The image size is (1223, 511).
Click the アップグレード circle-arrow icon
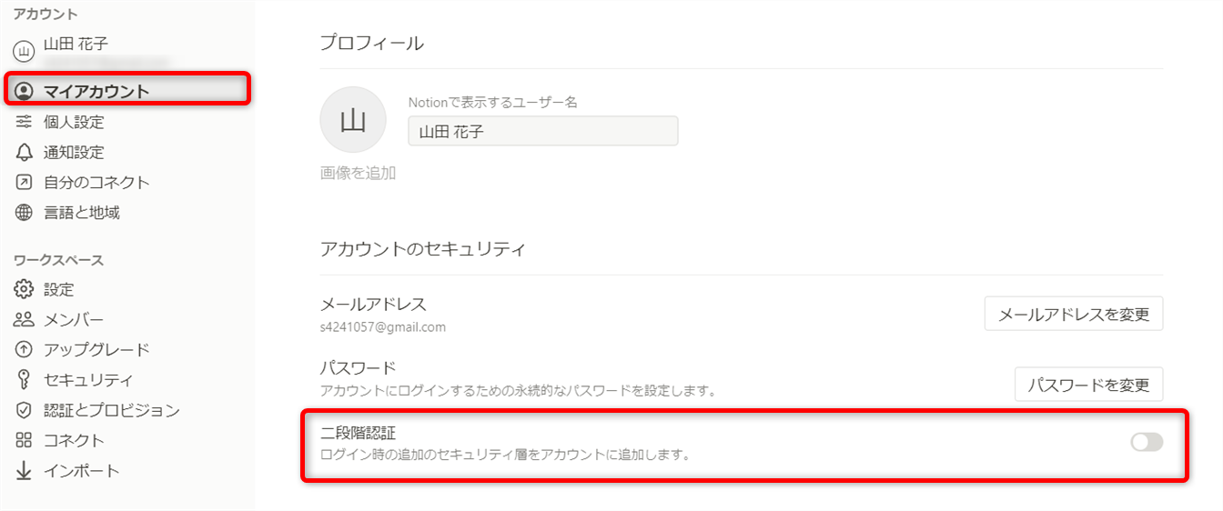click(x=25, y=350)
